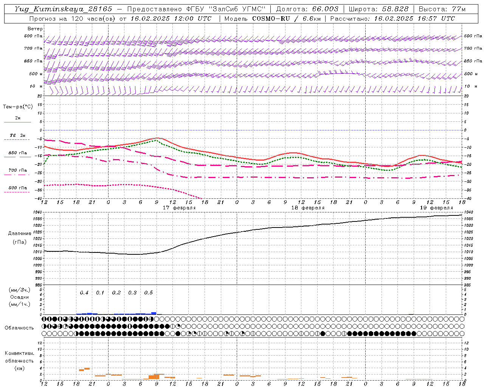Select the 19 февраля date label

(x=436, y=208)
